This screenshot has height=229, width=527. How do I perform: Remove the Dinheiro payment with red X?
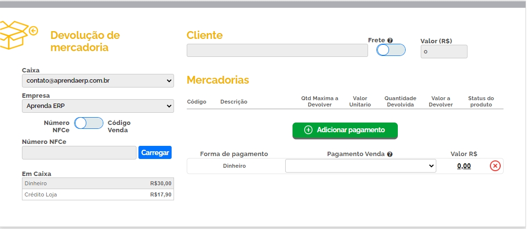point(495,166)
